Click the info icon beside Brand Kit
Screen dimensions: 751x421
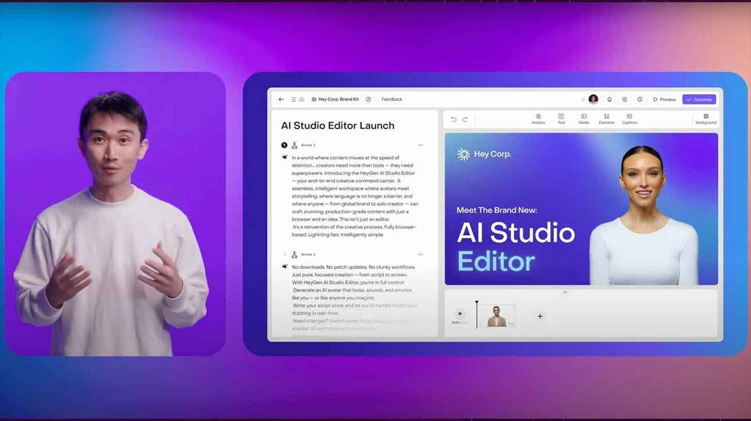point(368,99)
